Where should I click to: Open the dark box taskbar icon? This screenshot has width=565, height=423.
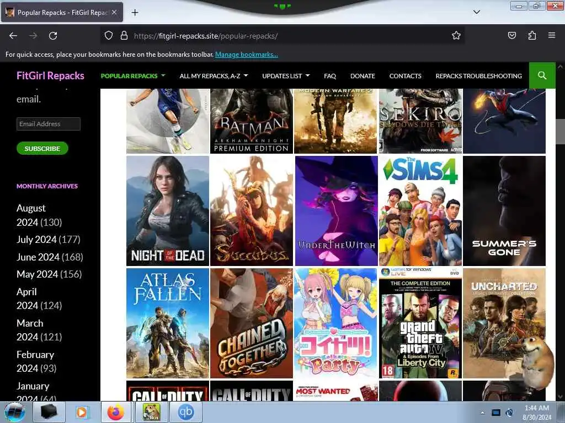point(49,412)
